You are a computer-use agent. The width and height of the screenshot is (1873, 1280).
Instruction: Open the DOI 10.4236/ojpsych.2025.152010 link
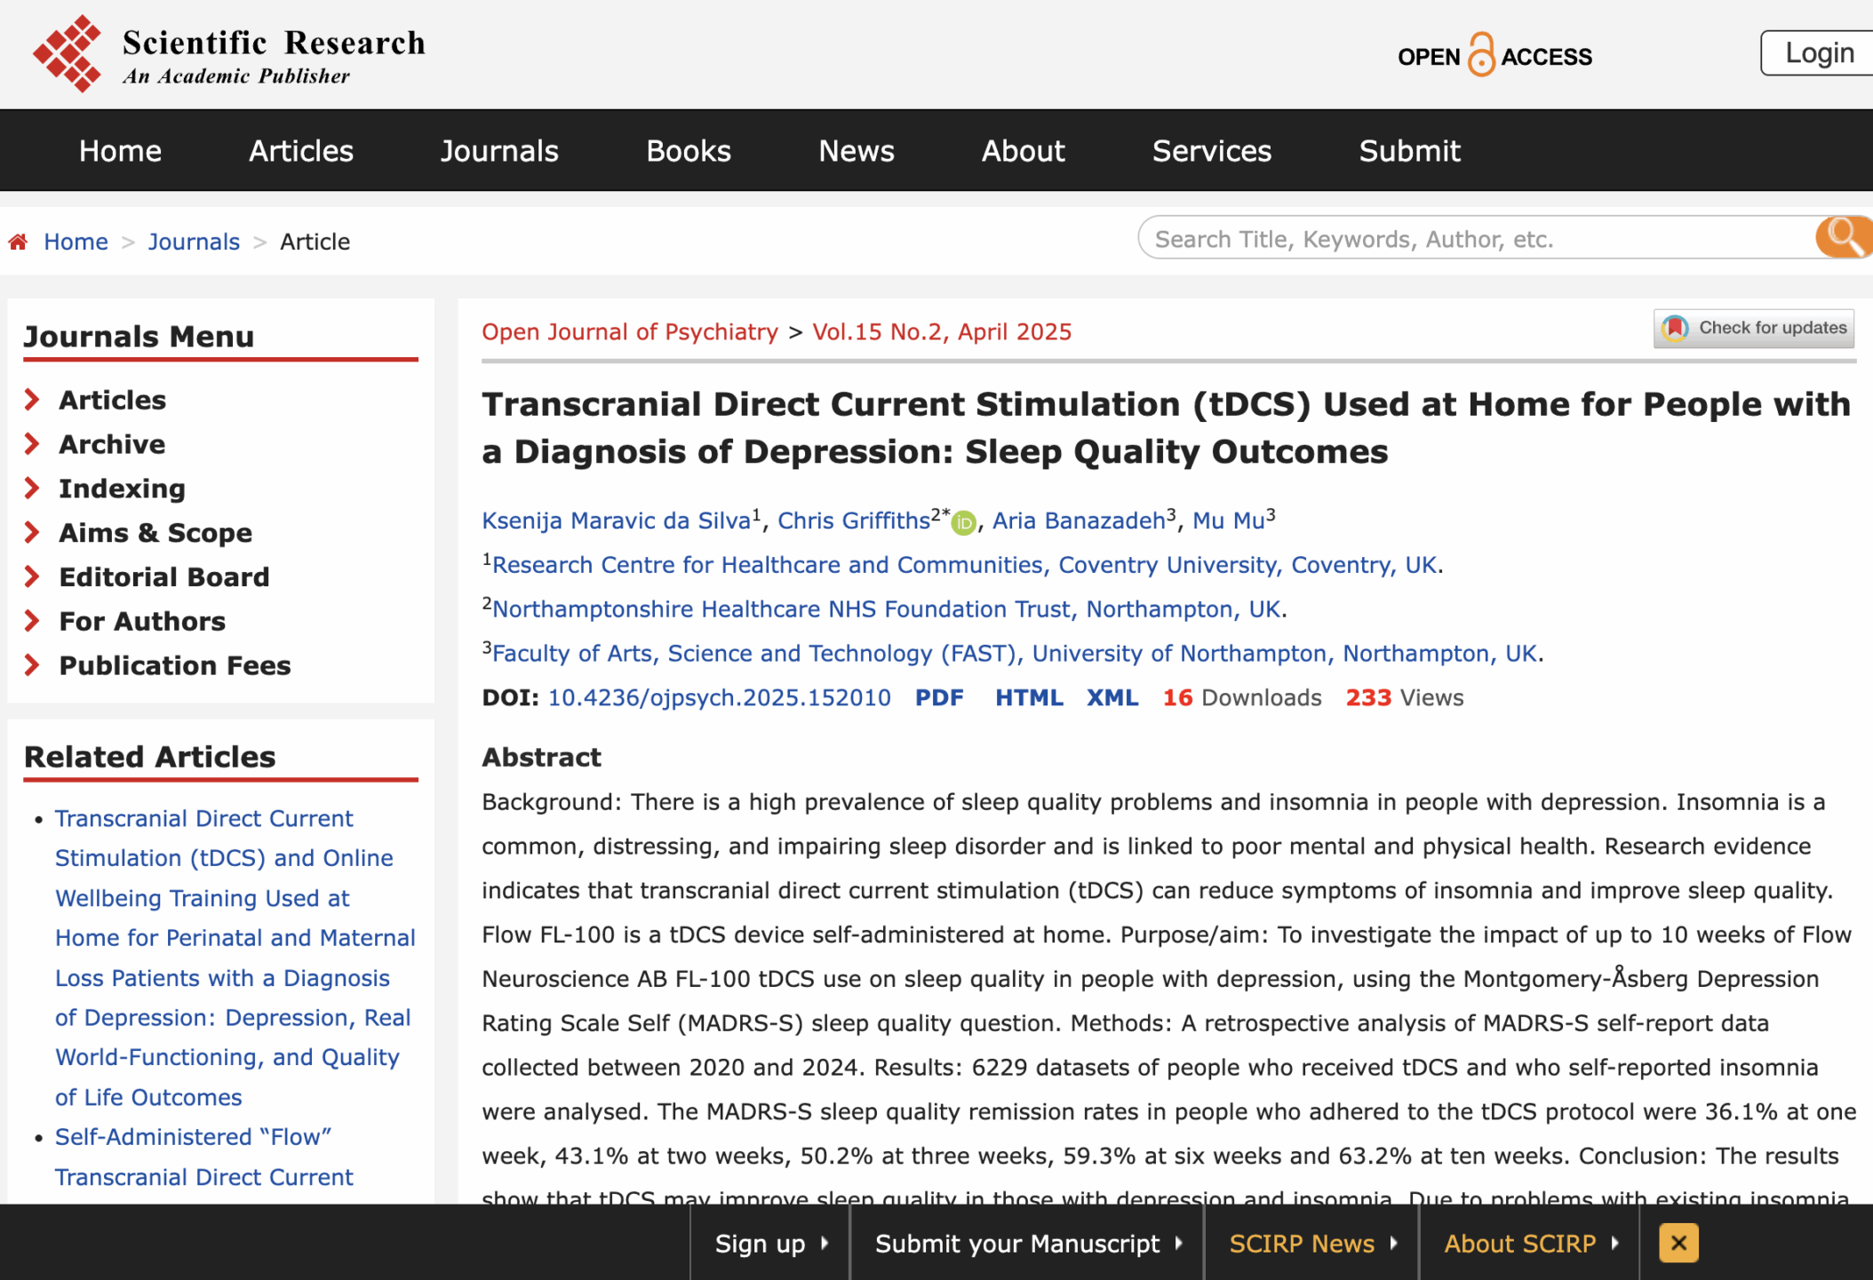point(719,698)
